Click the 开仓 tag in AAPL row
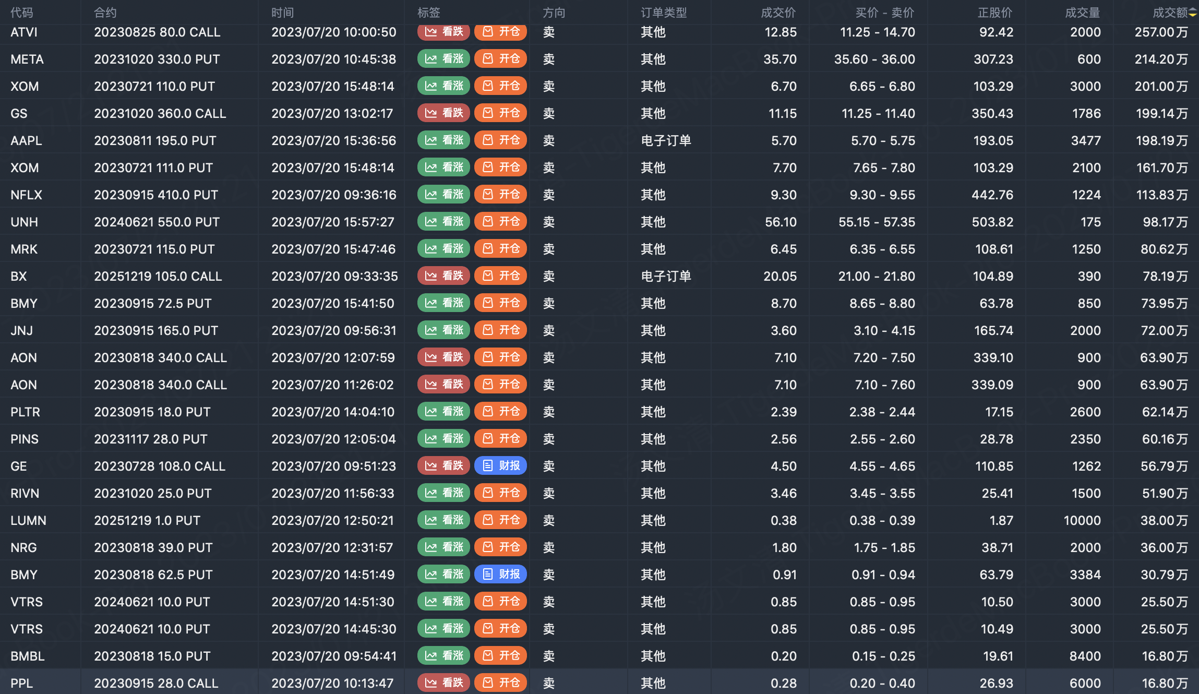Viewport: 1199px width, 694px height. click(x=500, y=140)
